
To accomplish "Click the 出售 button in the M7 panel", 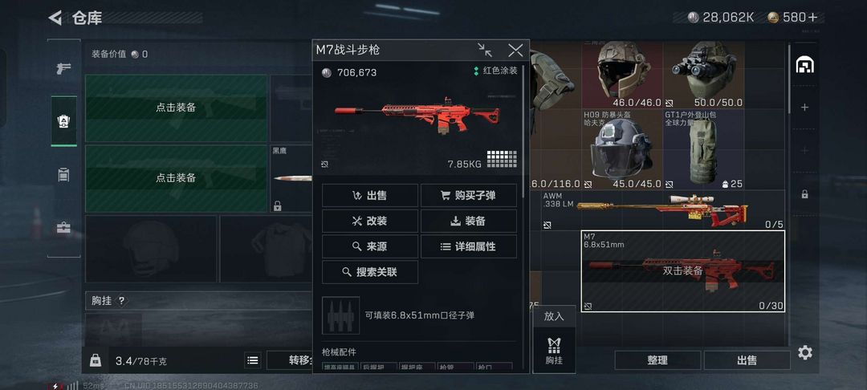I will coord(370,195).
